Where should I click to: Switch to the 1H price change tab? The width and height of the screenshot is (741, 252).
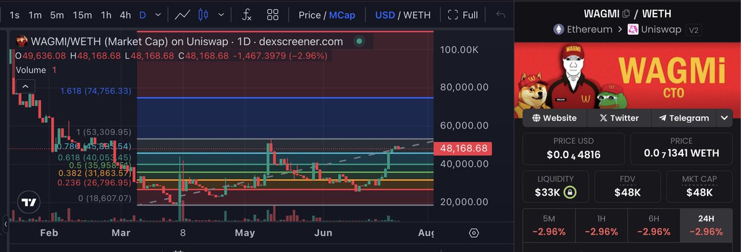(x=601, y=225)
